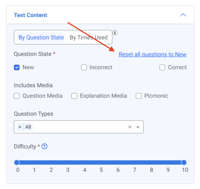Image resolution: width=200 pixels, height=189 pixels.
Task: Click info icon beside By Times Used
Action: [115, 33]
